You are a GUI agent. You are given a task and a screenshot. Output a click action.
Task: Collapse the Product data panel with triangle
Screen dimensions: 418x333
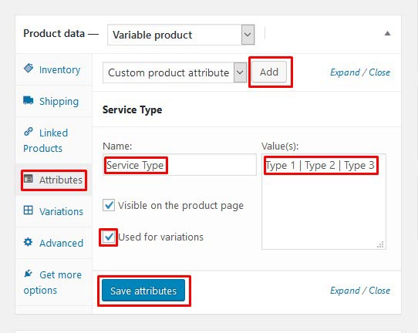(388, 34)
